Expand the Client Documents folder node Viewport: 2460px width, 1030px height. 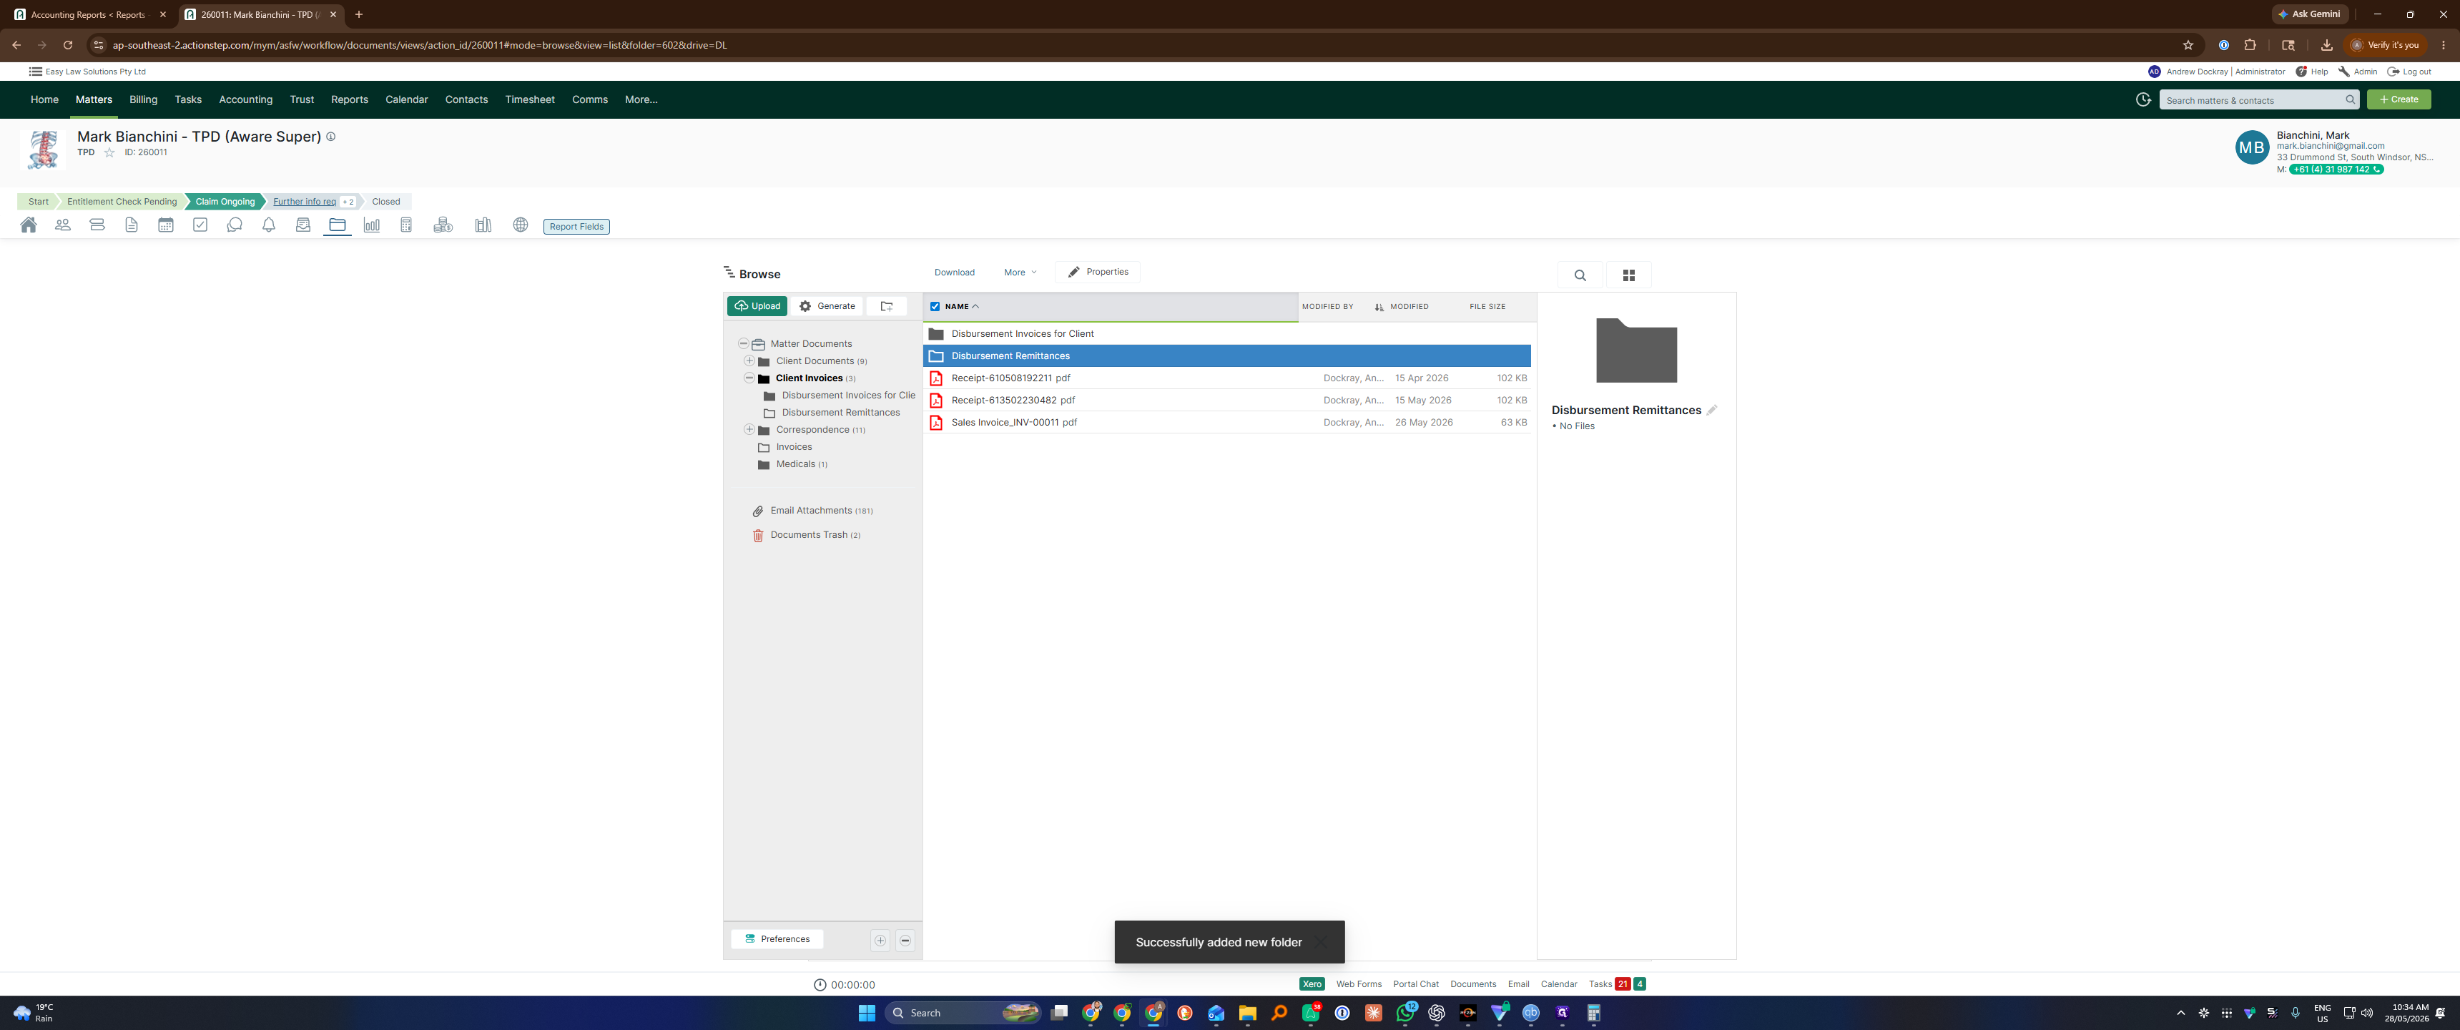tap(749, 361)
